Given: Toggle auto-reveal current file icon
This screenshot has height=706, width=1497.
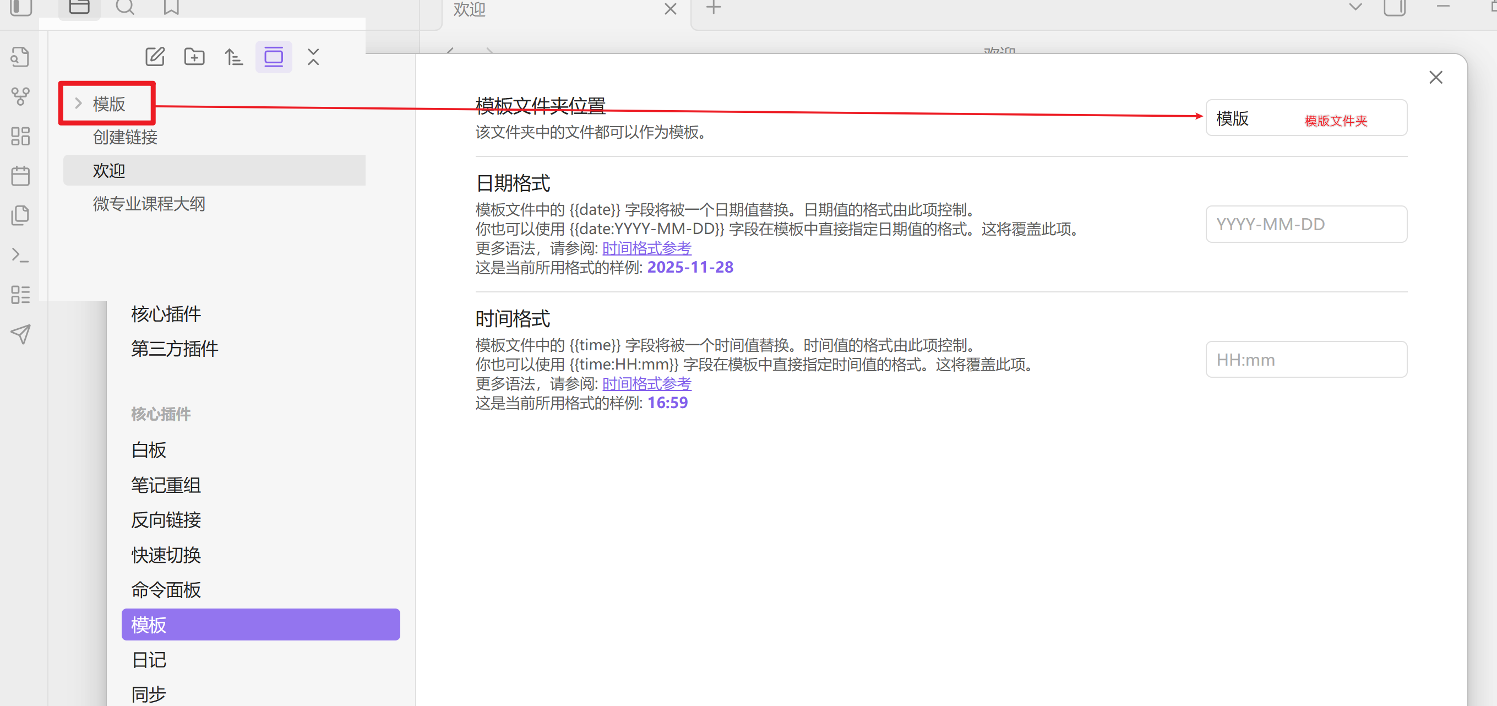Looking at the screenshot, I should click(x=273, y=57).
